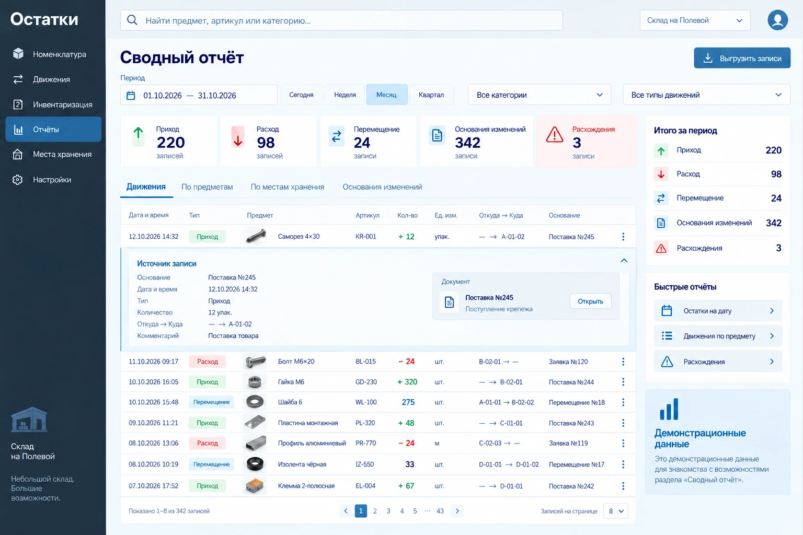Viewport: 803px width, 535px height.
Task: Go to previous page arrow
Action: (x=346, y=511)
